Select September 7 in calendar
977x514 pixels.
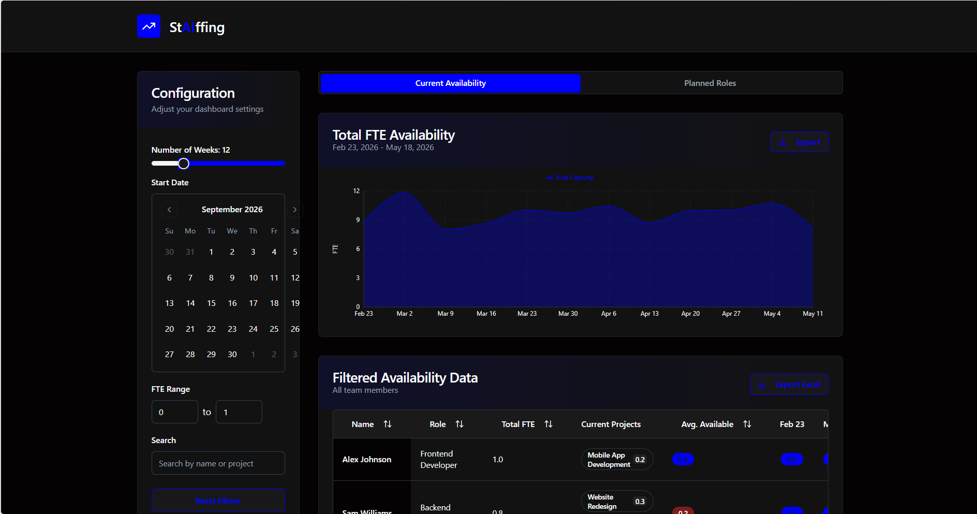[190, 278]
